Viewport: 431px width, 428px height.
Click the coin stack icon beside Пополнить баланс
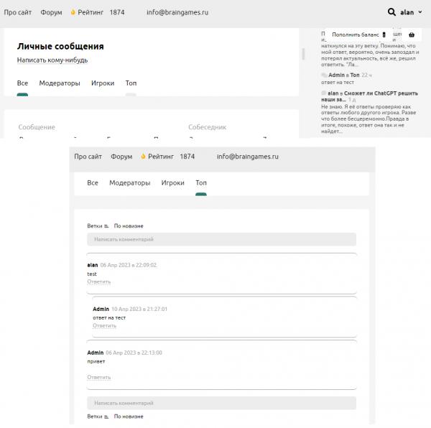pyautogui.click(x=384, y=34)
